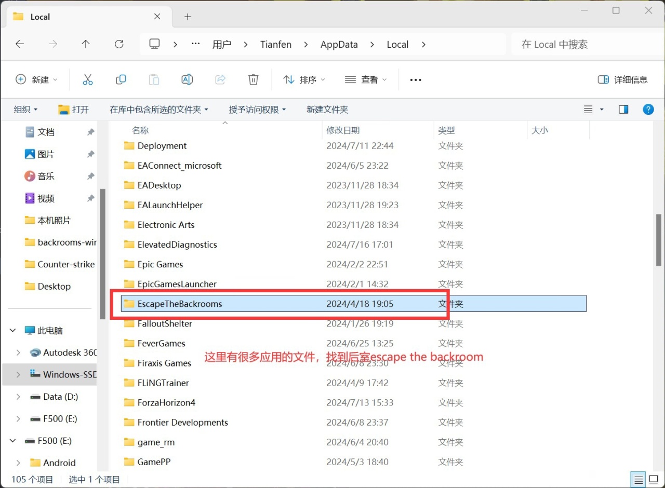Click the folder icon beside Deployment
Image resolution: width=665 pixels, height=488 pixels.
point(129,146)
